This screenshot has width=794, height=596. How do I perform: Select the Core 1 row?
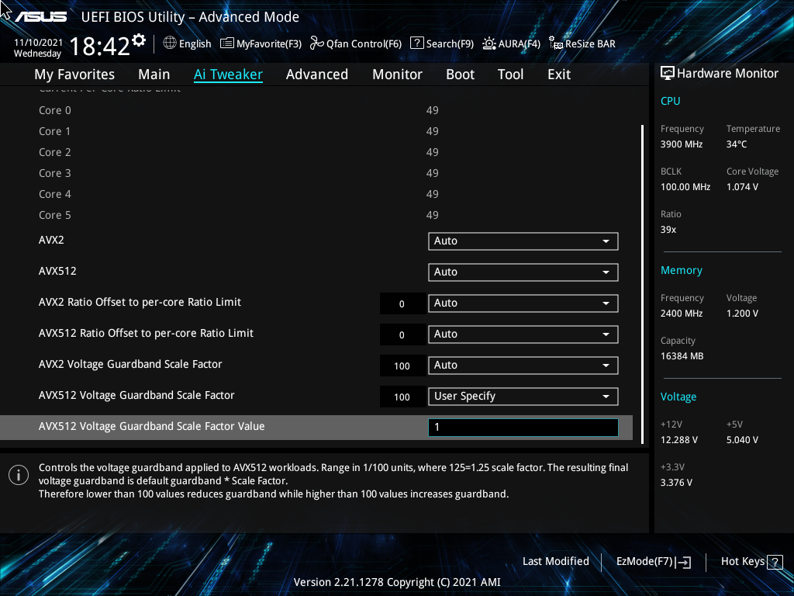pyautogui.click(x=316, y=131)
